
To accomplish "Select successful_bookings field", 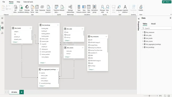I will (46, 83).
